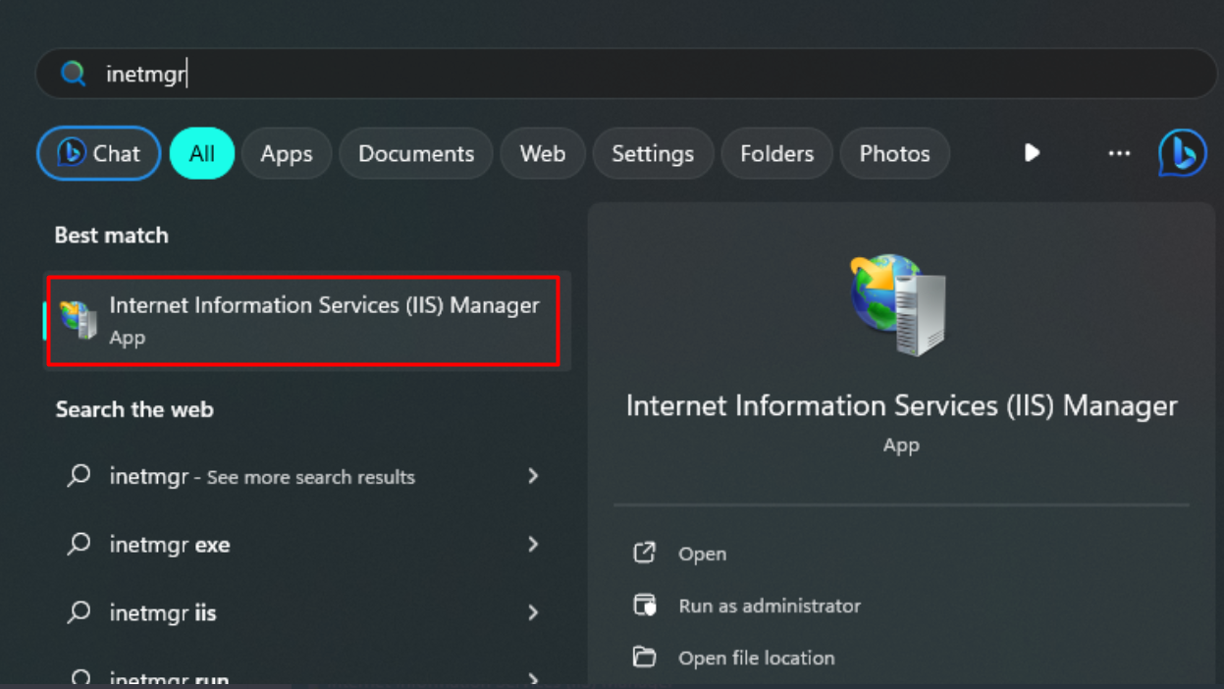This screenshot has width=1224, height=689.
Task: Click the Bing logo icon at top right
Action: [1182, 153]
